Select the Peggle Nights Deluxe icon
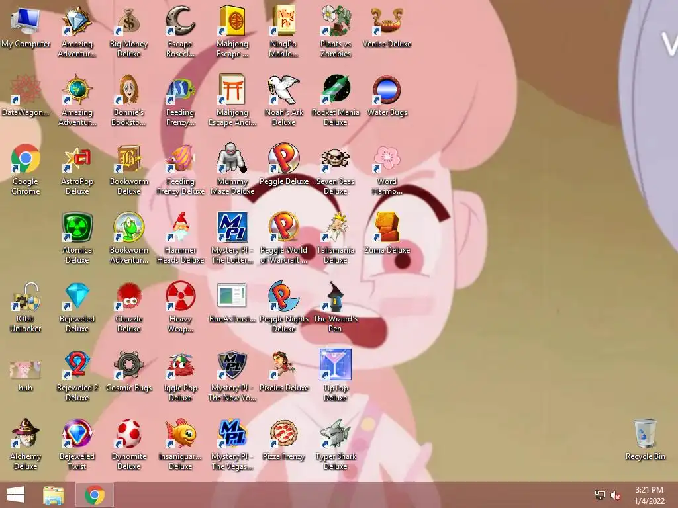This screenshot has height=508, width=678. 283,296
